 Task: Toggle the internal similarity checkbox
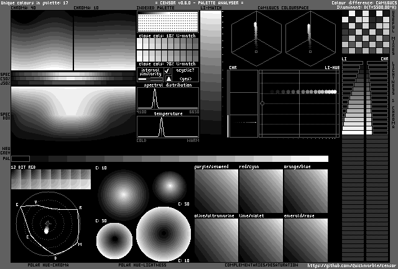click(167, 71)
